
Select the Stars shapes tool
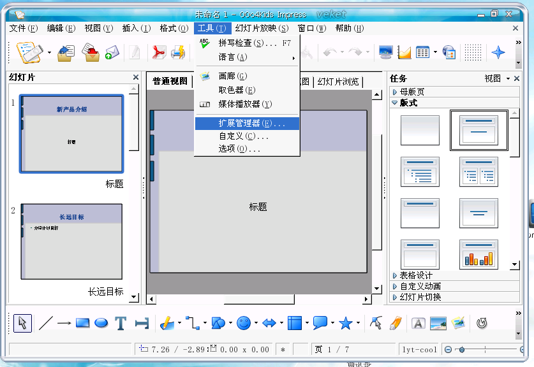tap(346, 323)
